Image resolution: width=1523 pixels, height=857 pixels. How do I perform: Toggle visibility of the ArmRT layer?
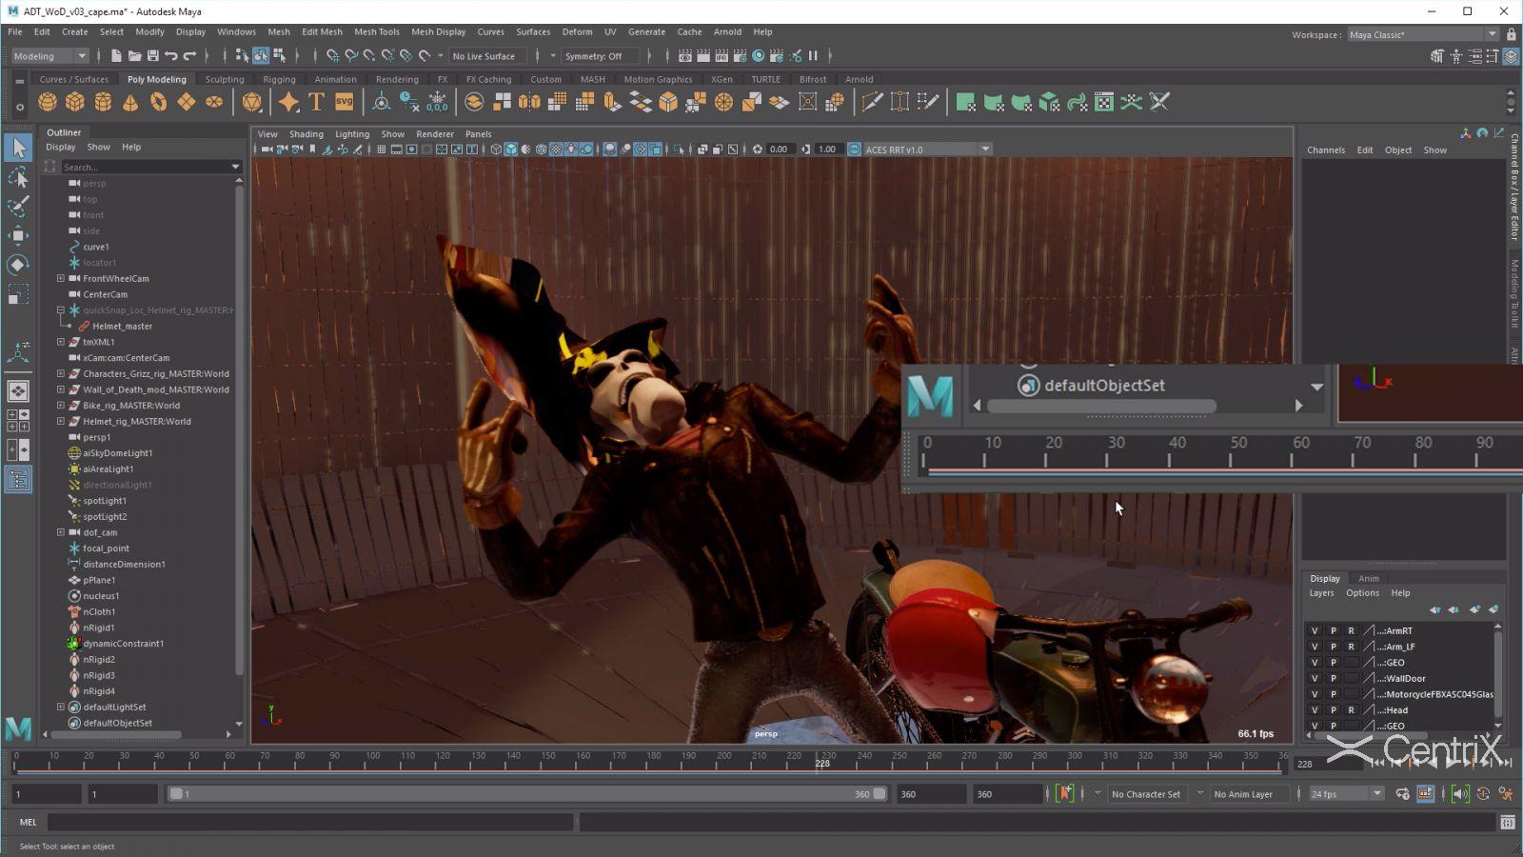coord(1315,630)
